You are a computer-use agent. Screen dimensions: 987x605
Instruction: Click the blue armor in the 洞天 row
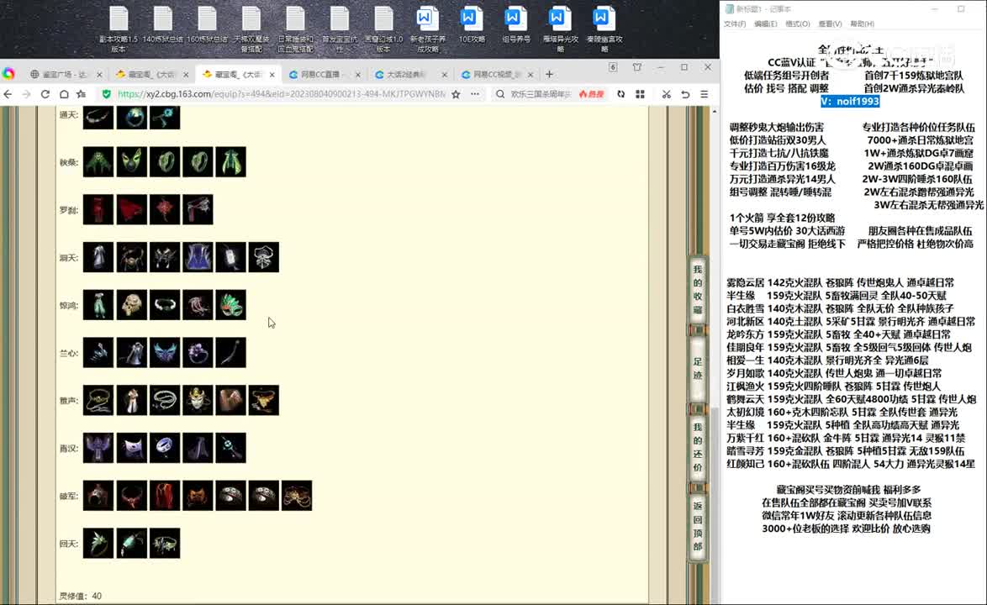(198, 257)
